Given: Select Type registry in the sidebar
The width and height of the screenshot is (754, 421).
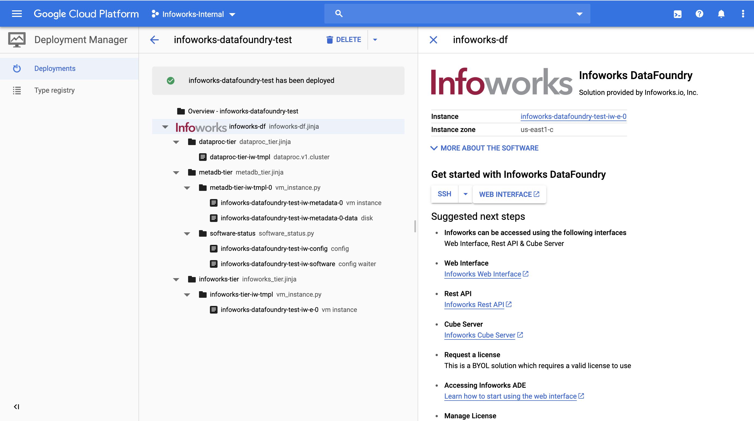Looking at the screenshot, I should pyautogui.click(x=69, y=91).
